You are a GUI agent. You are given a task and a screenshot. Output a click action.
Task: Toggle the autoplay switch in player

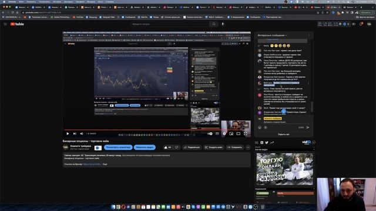tap(210, 134)
